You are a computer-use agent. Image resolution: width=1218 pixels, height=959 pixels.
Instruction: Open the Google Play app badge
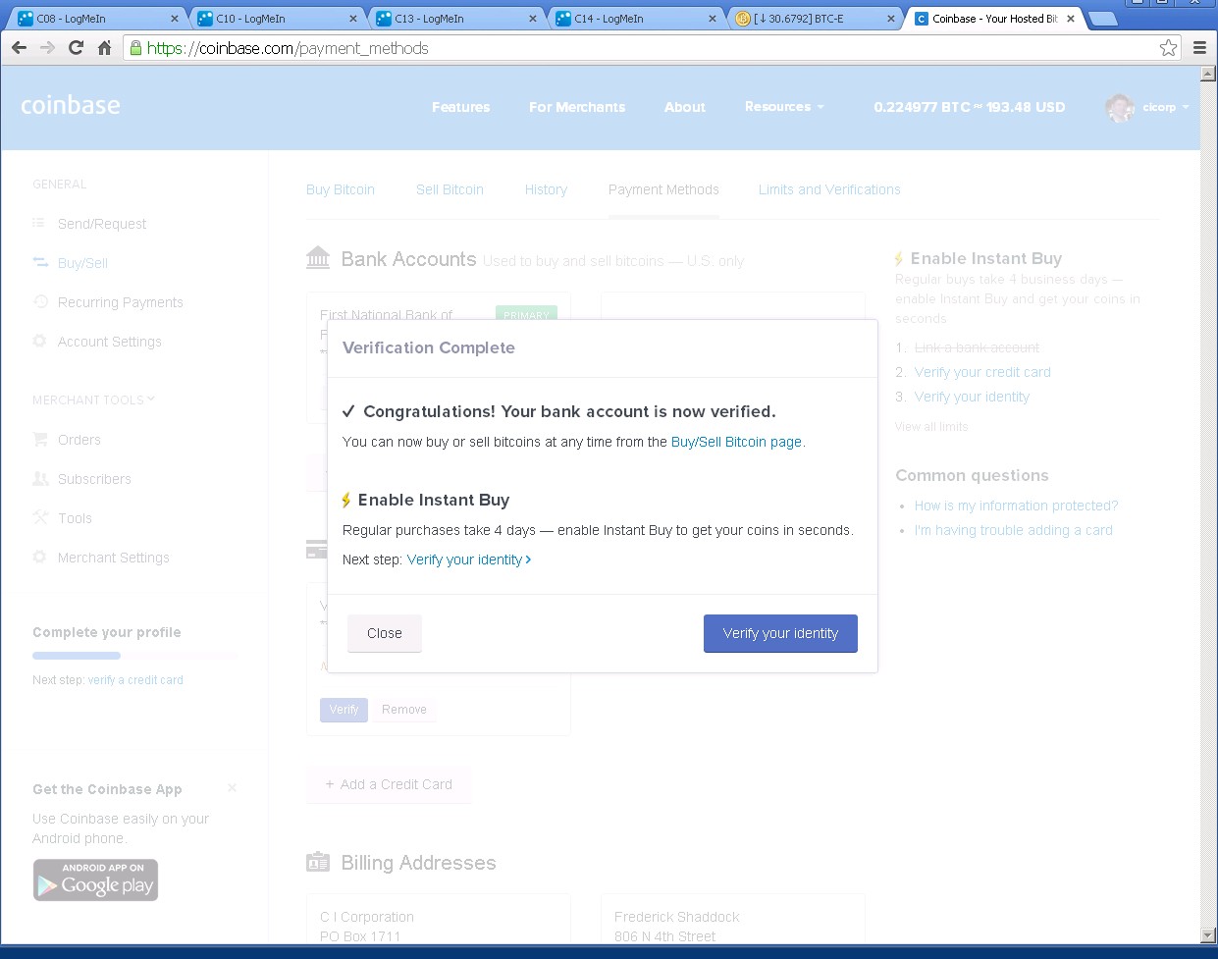95,880
